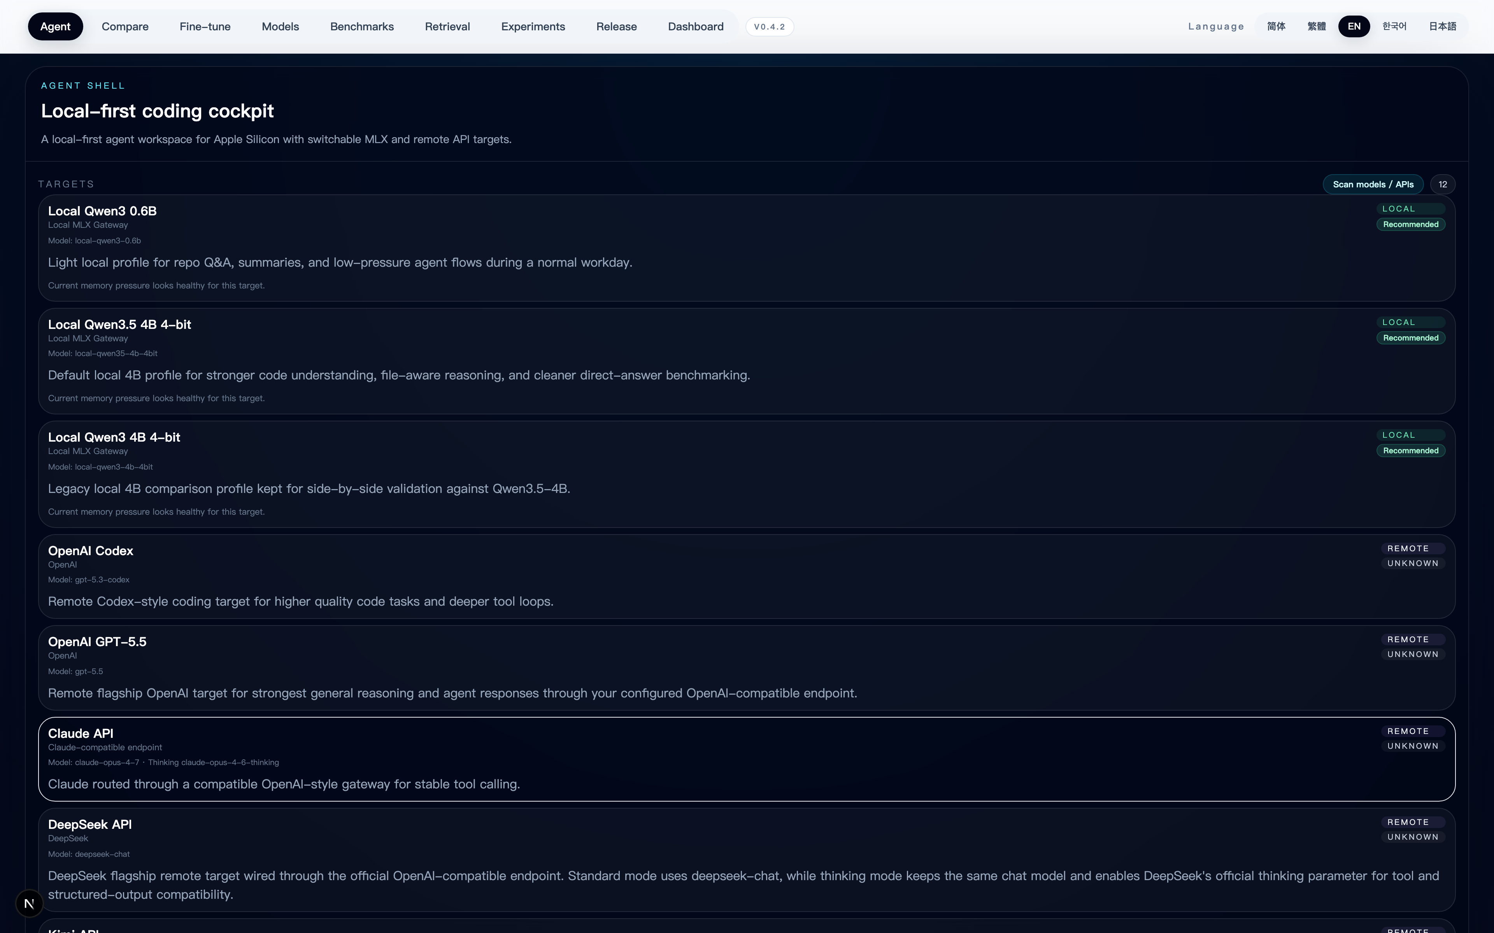Select the EN language option
Image resolution: width=1494 pixels, height=933 pixels.
click(x=1354, y=26)
